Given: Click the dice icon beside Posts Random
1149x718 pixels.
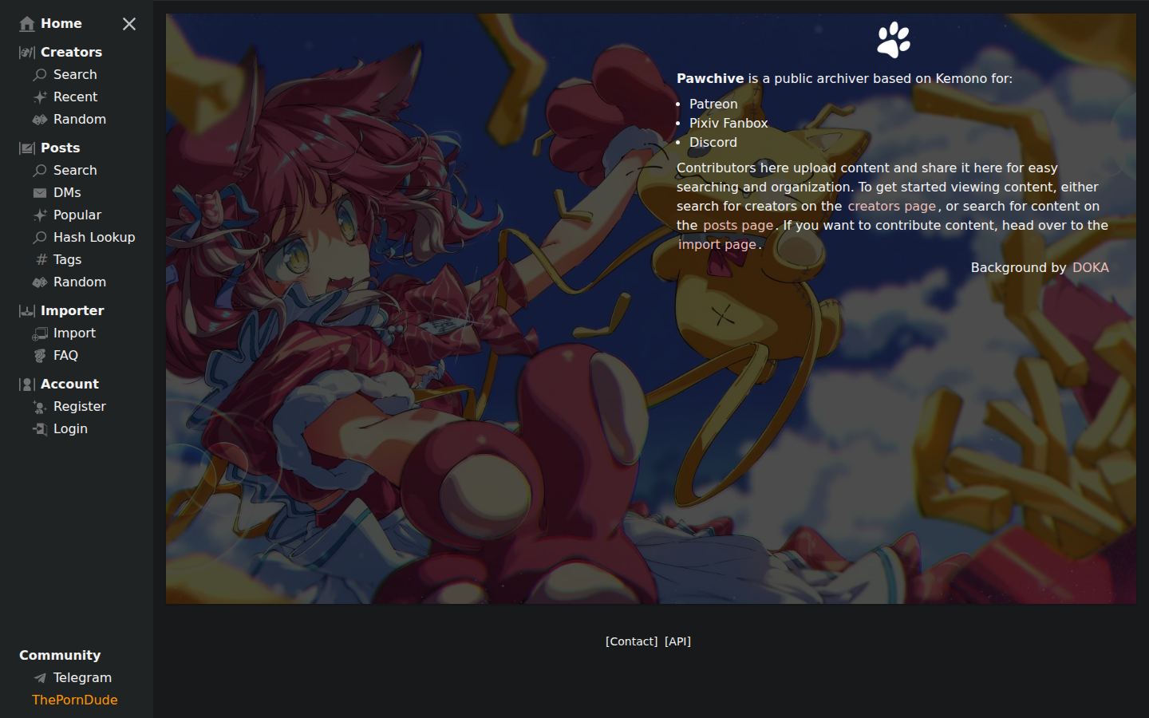Looking at the screenshot, I should 40,282.
